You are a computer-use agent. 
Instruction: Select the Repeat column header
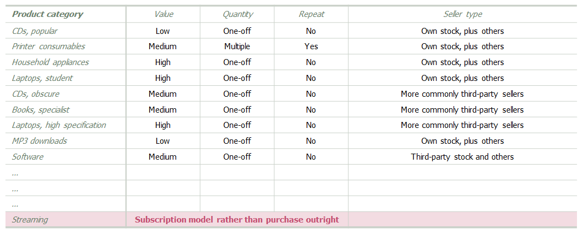tap(311, 14)
